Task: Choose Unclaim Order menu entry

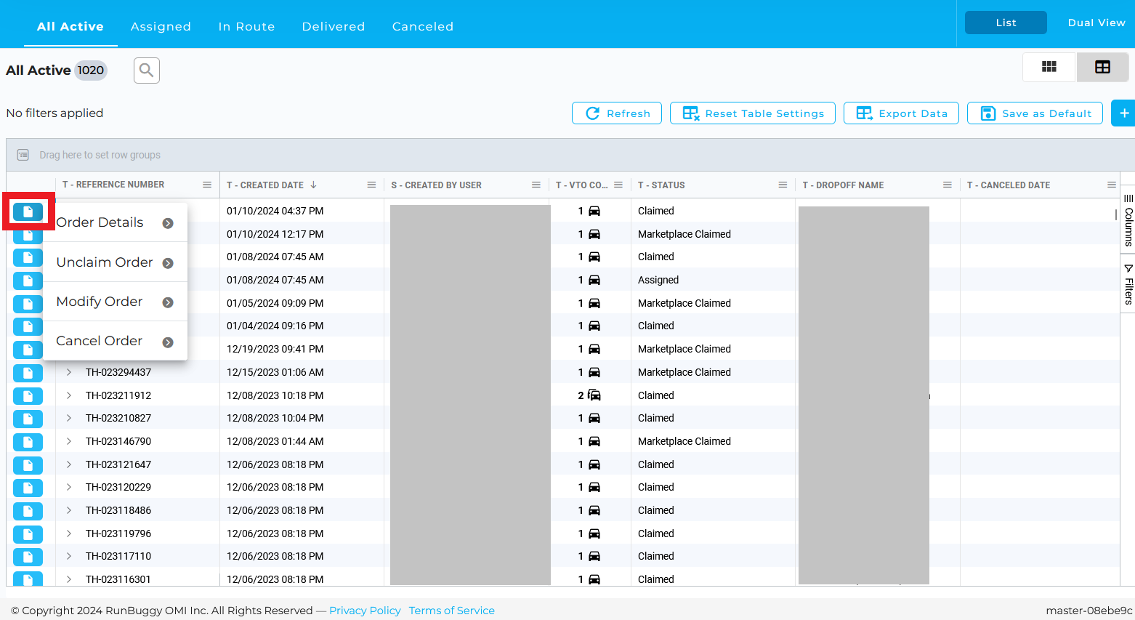Action: [x=115, y=262]
